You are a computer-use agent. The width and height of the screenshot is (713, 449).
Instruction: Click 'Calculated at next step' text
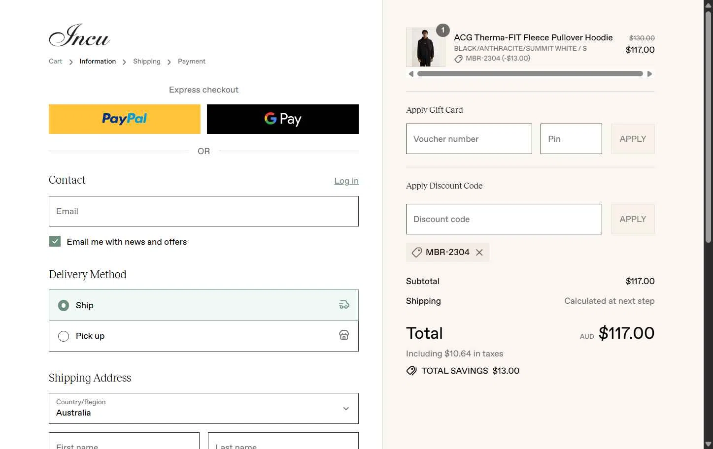609,301
